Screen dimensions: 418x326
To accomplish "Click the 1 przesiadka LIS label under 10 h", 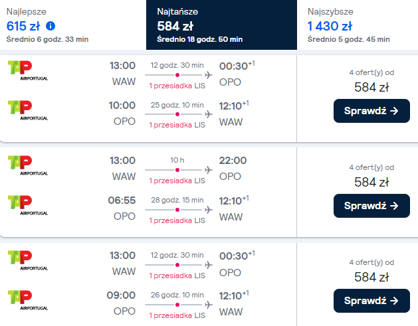I will tap(177, 181).
